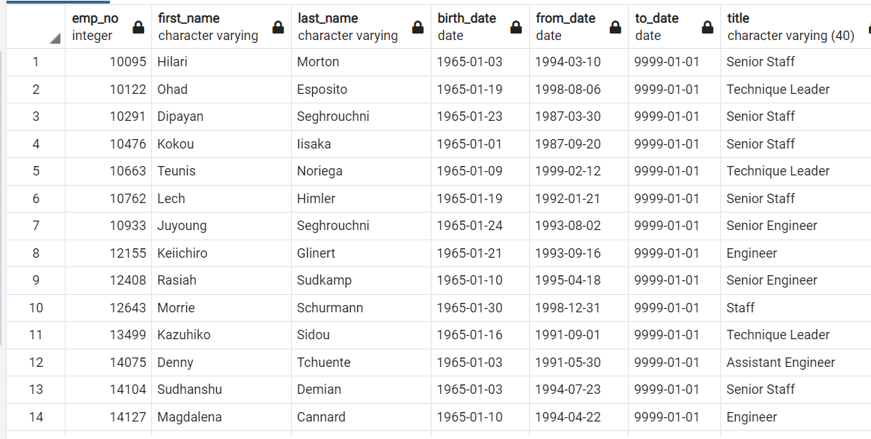Click the lock icon in from_date header
The width and height of the screenshot is (871, 439).
[x=615, y=28]
